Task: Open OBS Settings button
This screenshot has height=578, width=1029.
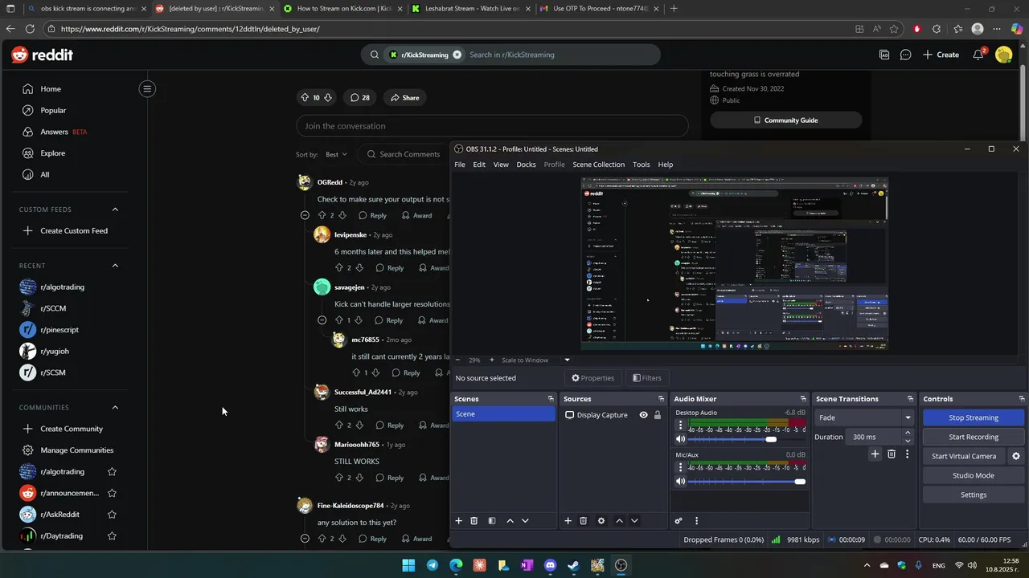Action: [x=974, y=495]
